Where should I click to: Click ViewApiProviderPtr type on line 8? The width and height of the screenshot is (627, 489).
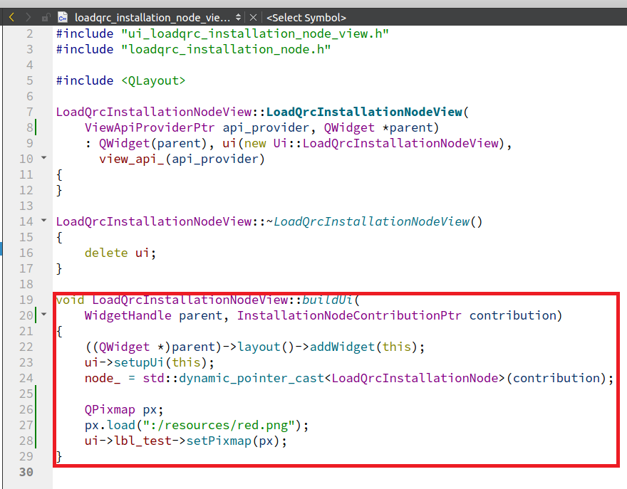point(150,127)
